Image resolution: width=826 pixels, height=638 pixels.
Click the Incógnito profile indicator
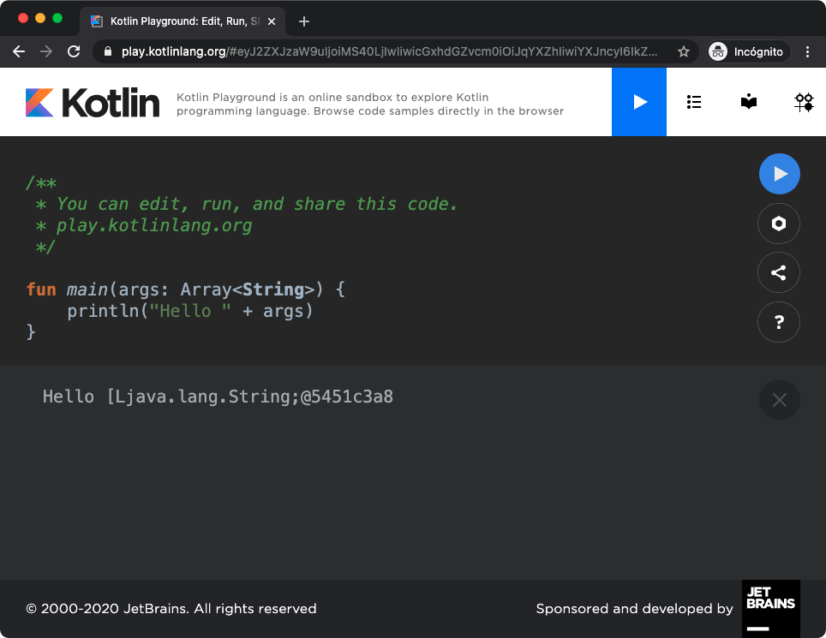[747, 51]
